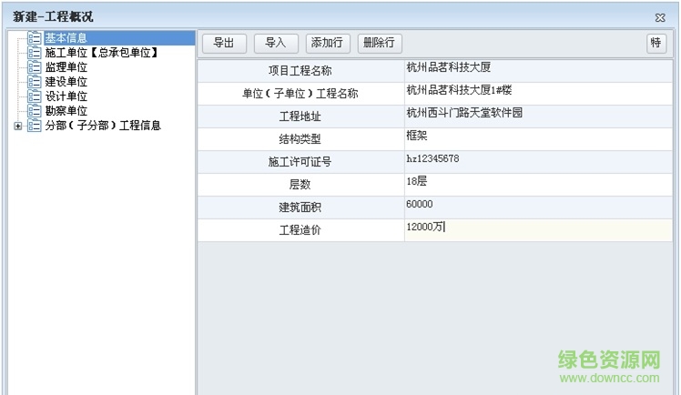Click the 分部(子分部)工程信息 node icon

(36, 126)
